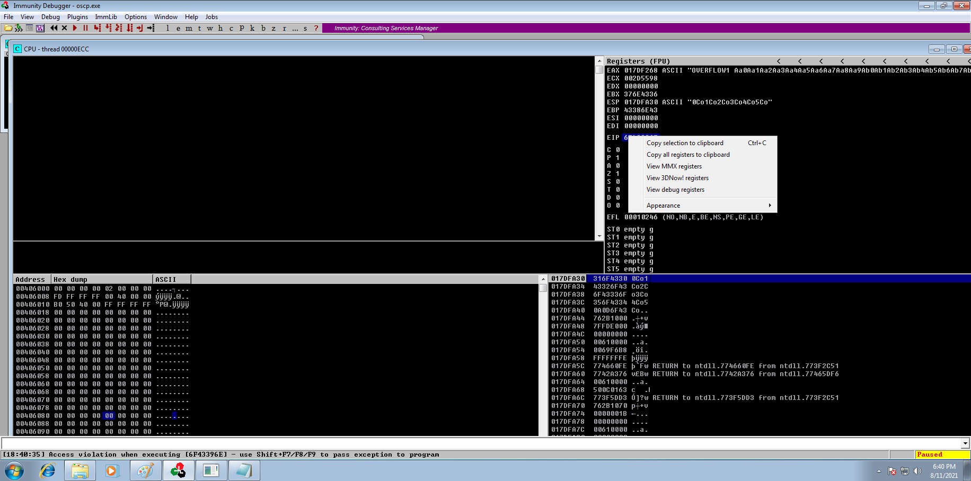Image resolution: width=971 pixels, height=481 pixels.
Task: Click the command input field
Action: pyautogui.click(x=481, y=443)
